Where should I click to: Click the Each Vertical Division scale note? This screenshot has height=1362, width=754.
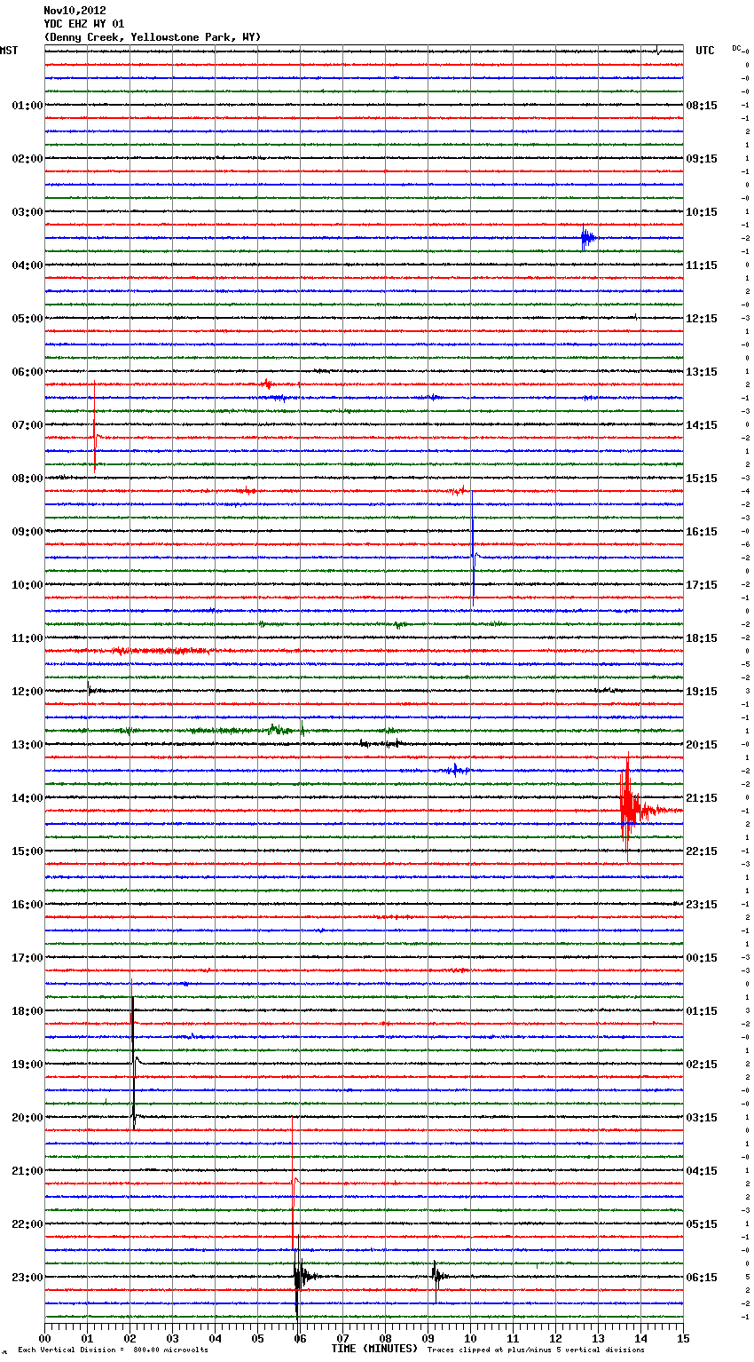[113, 1350]
